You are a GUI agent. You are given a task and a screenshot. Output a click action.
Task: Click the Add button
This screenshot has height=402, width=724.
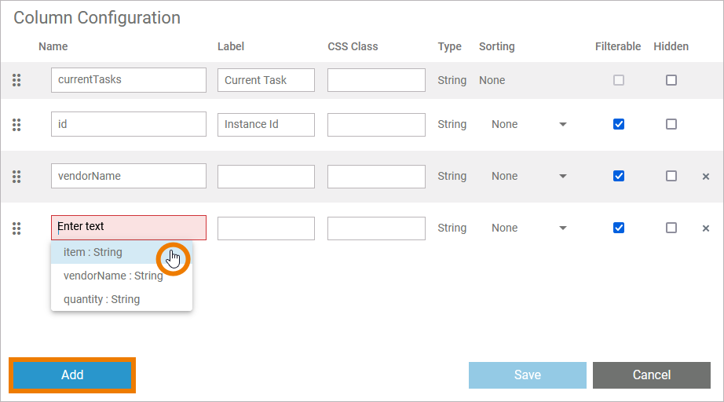coord(72,375)
